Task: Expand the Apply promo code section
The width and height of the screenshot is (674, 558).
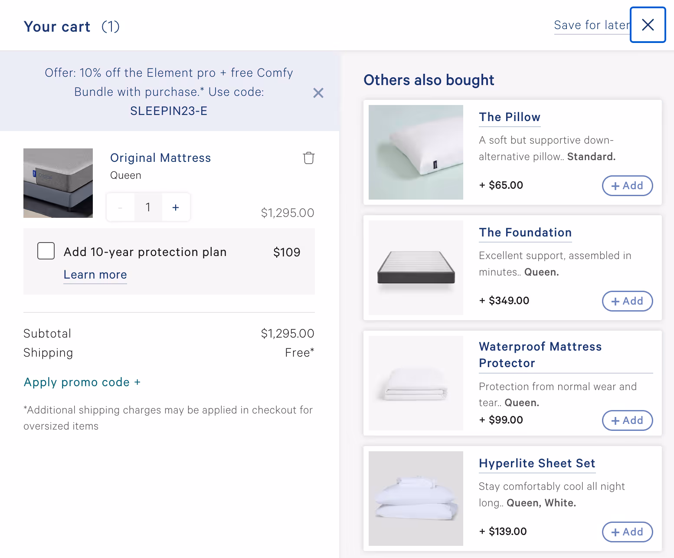Action: click(82, 382)
